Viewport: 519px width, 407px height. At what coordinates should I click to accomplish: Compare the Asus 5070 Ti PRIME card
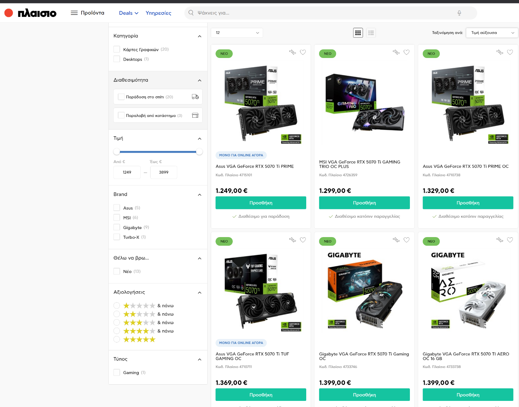tap(292, 52)
